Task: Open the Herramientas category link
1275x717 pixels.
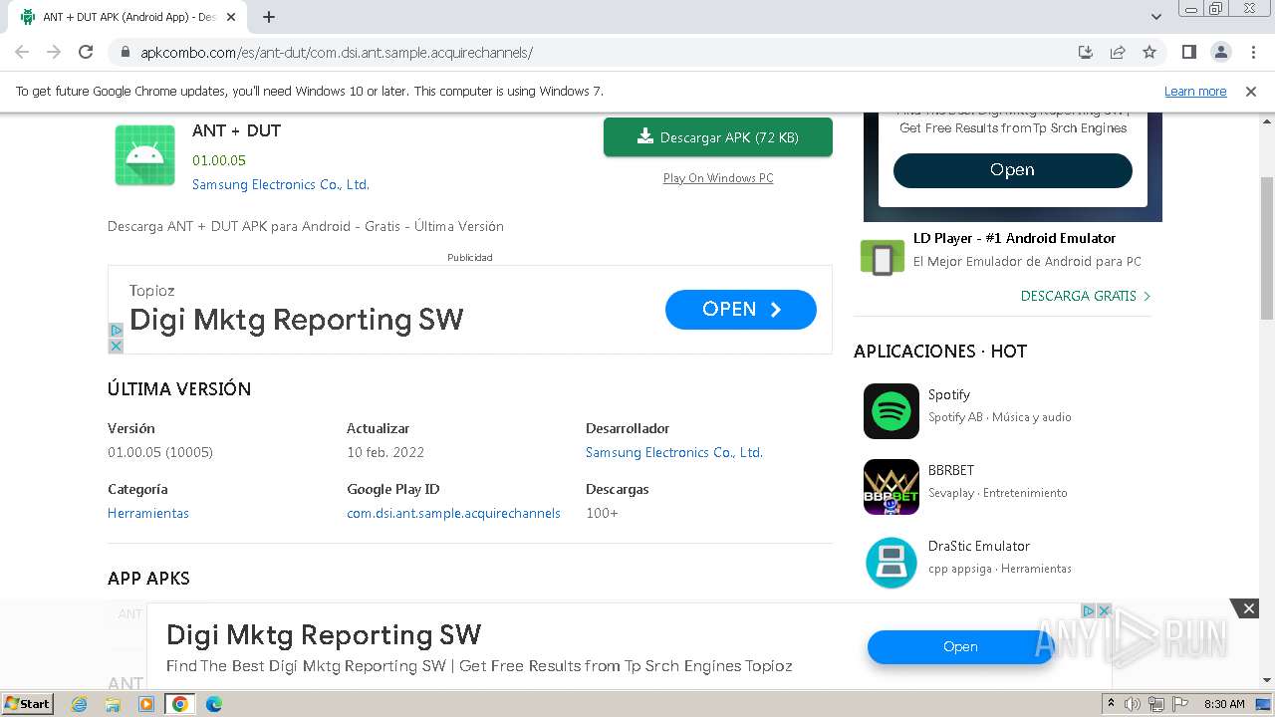Action: [148, 513]
